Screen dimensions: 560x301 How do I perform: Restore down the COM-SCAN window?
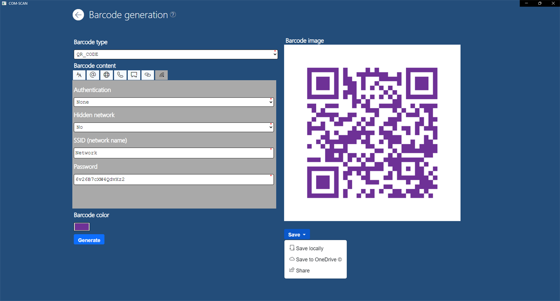pyautogui.click(x=540, y=3)
